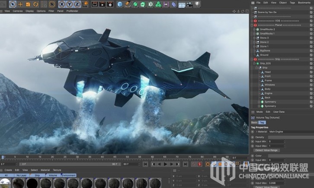Screen dimensions: 314x188
Task: Play the animation forward
Action: [x=165, y=164]
